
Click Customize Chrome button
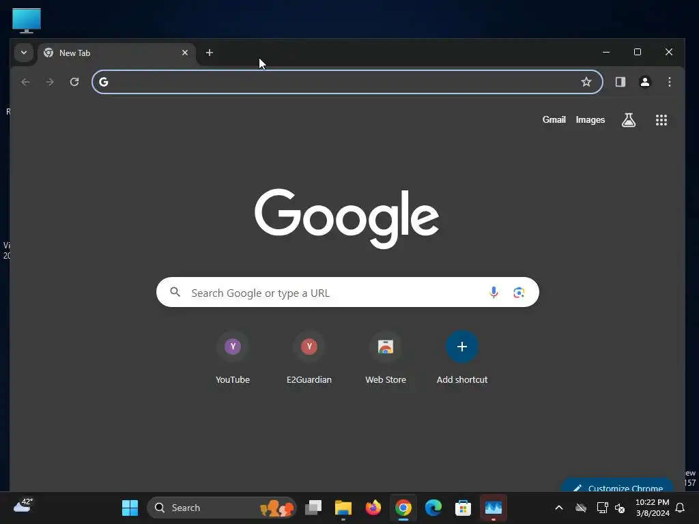618,486
